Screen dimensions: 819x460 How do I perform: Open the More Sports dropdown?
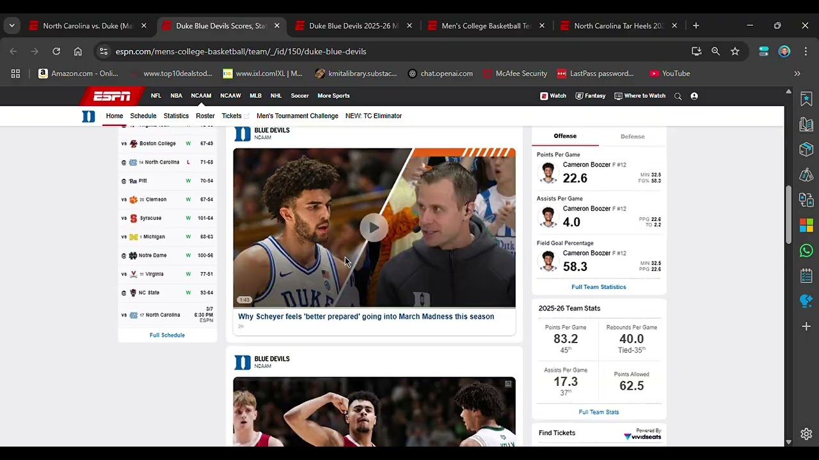333,96
